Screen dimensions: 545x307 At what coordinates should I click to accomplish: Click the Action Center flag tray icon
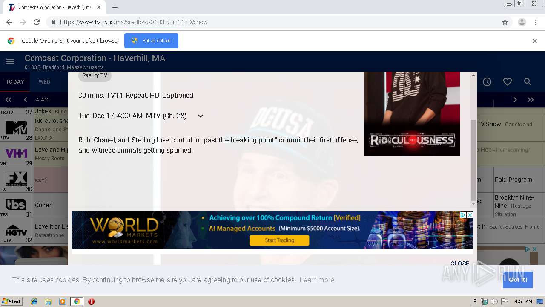pos(505,301)
